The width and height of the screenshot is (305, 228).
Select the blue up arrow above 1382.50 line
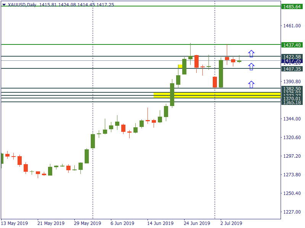(251, 84)
